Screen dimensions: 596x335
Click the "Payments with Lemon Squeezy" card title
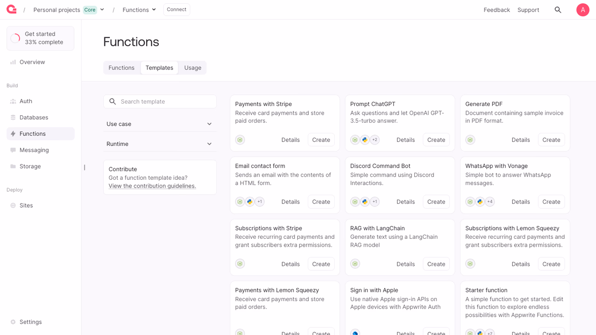click(x=277, y=290)
